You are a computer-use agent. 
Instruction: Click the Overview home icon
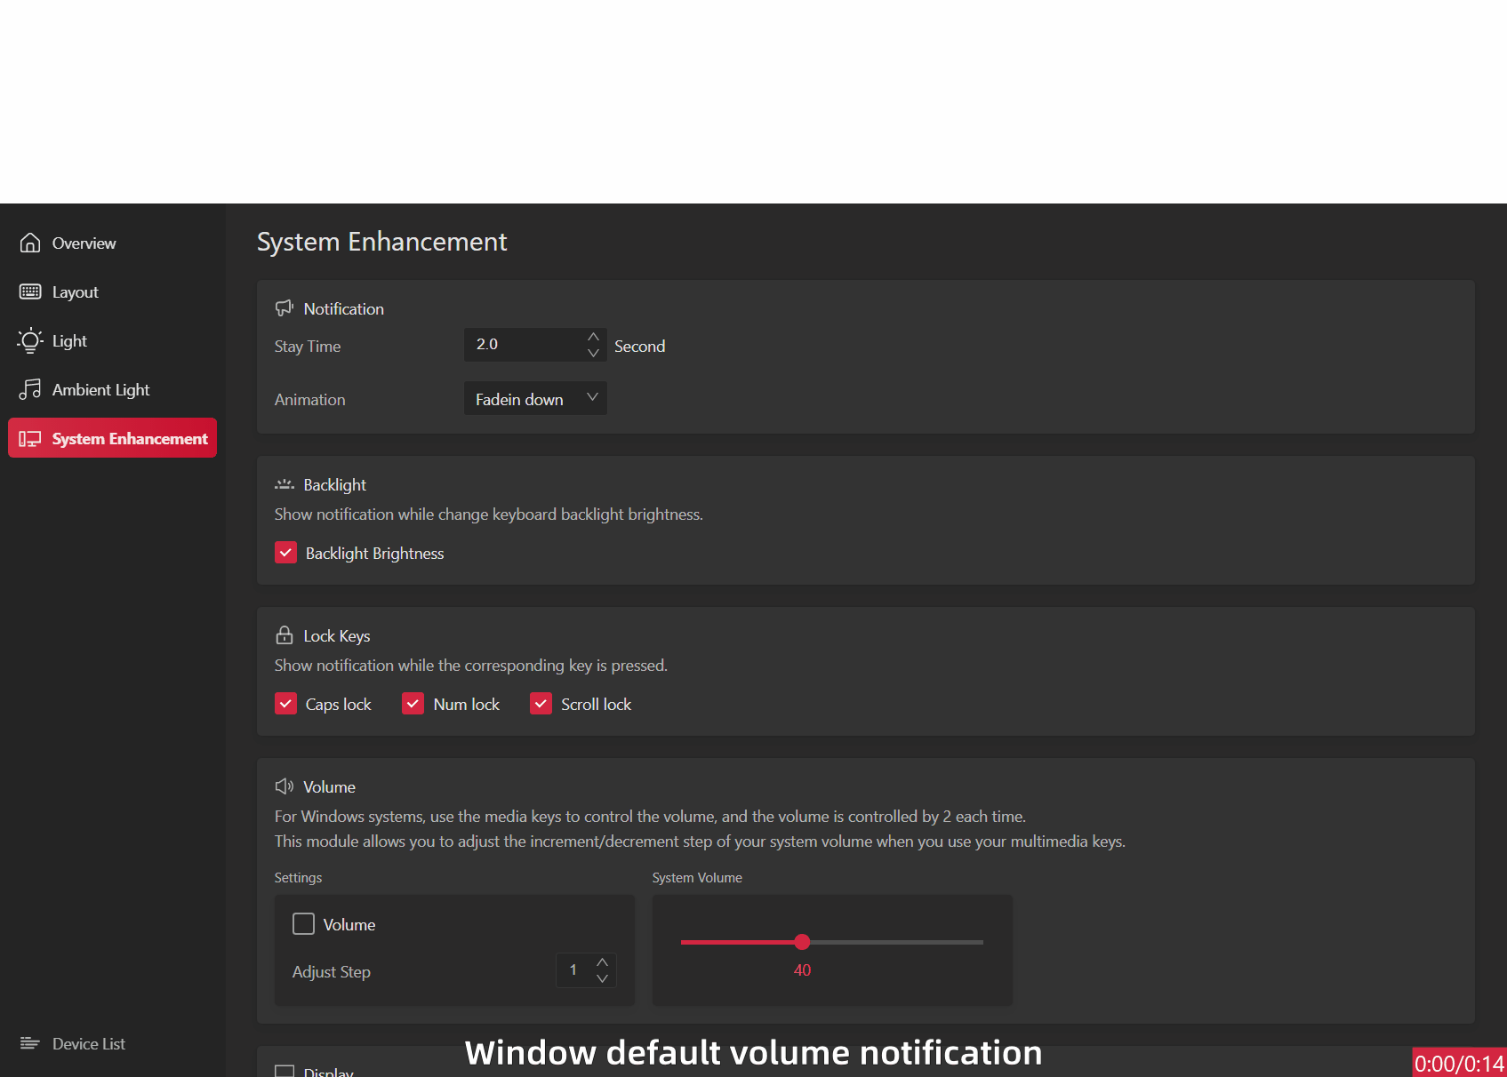click(30, 243)
